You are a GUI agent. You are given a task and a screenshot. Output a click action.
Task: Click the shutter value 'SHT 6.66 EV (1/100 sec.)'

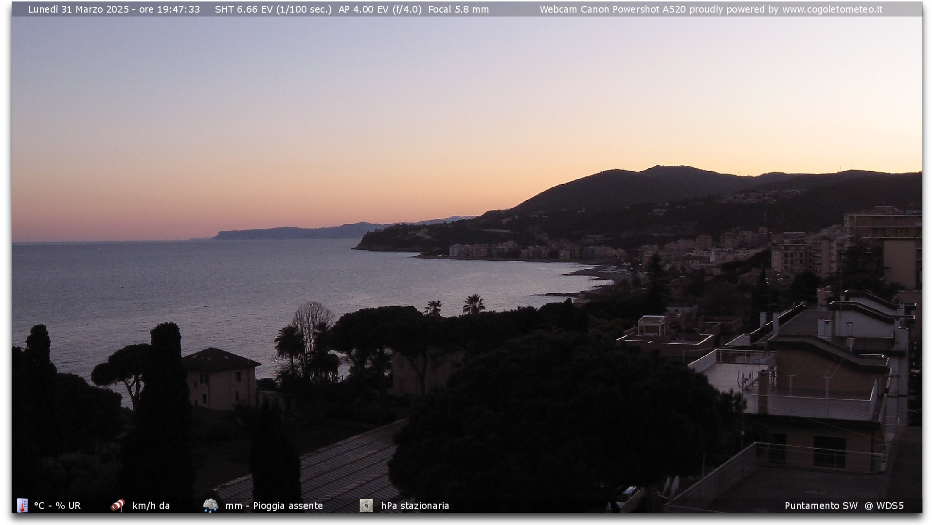coord(273,9)
